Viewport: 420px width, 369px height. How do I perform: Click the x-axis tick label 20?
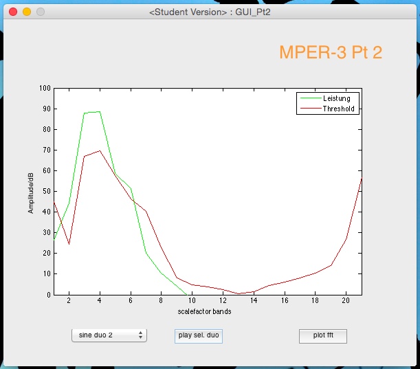point(346,300)
